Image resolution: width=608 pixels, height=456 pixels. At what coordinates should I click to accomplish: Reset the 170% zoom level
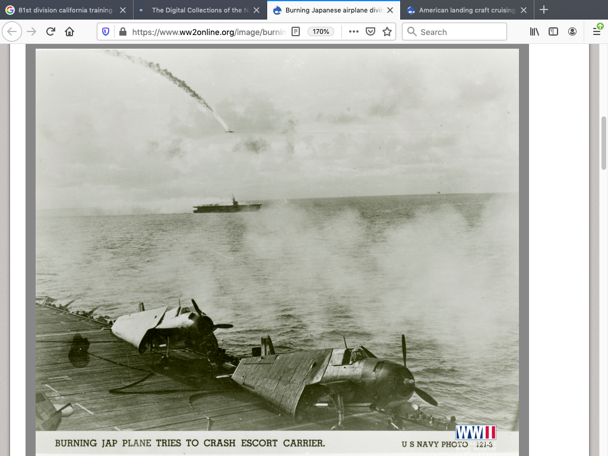point(321,32)
